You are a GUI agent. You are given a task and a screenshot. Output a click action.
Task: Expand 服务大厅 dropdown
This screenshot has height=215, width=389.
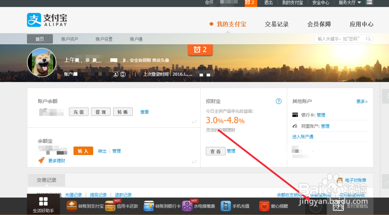click(x=350, y=3)
